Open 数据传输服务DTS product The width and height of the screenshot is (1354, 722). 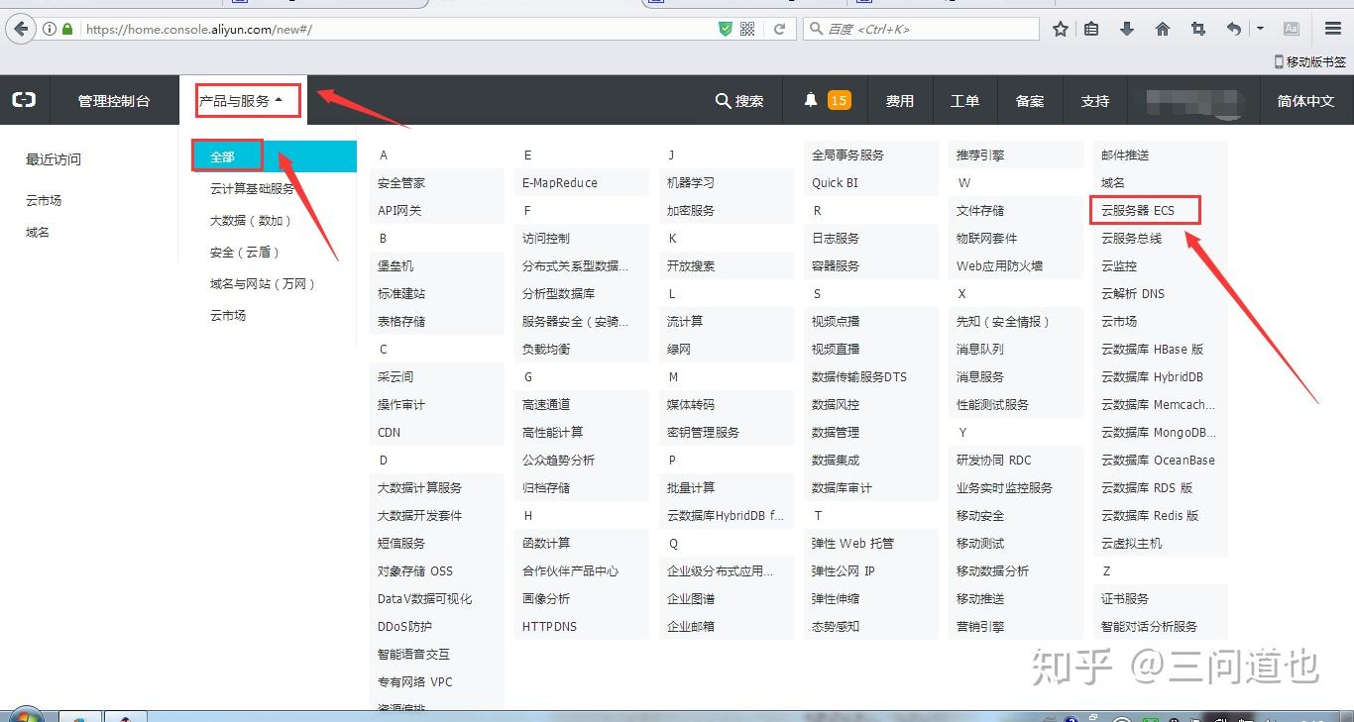click(x=859, y=376)
